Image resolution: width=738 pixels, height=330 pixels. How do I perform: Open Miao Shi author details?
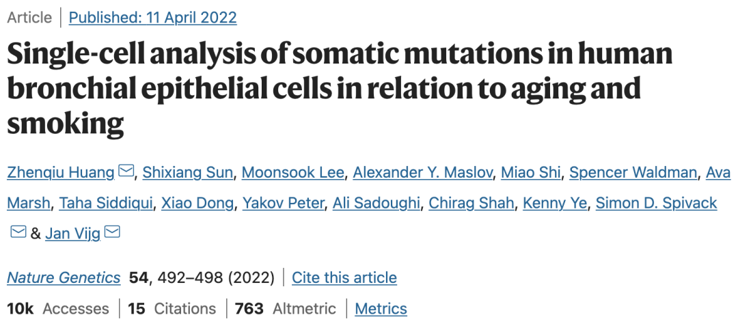click(530, 172)
